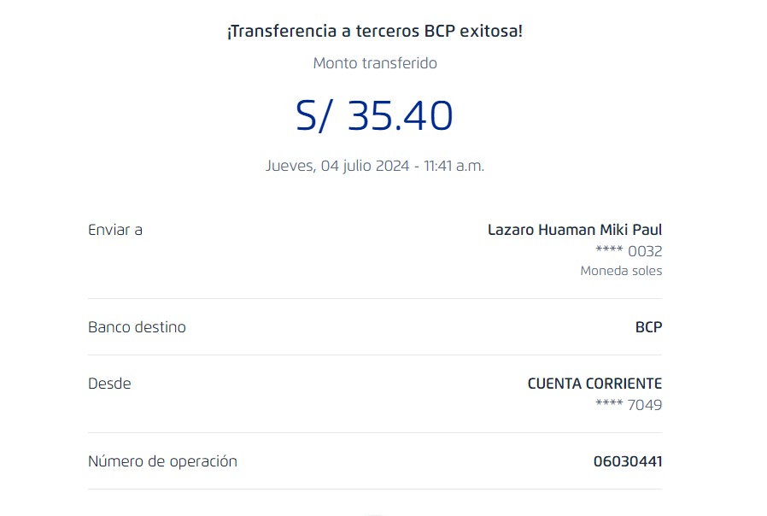Click the divider below the operation number
The image size is (767, 516).
click(374, 490)
